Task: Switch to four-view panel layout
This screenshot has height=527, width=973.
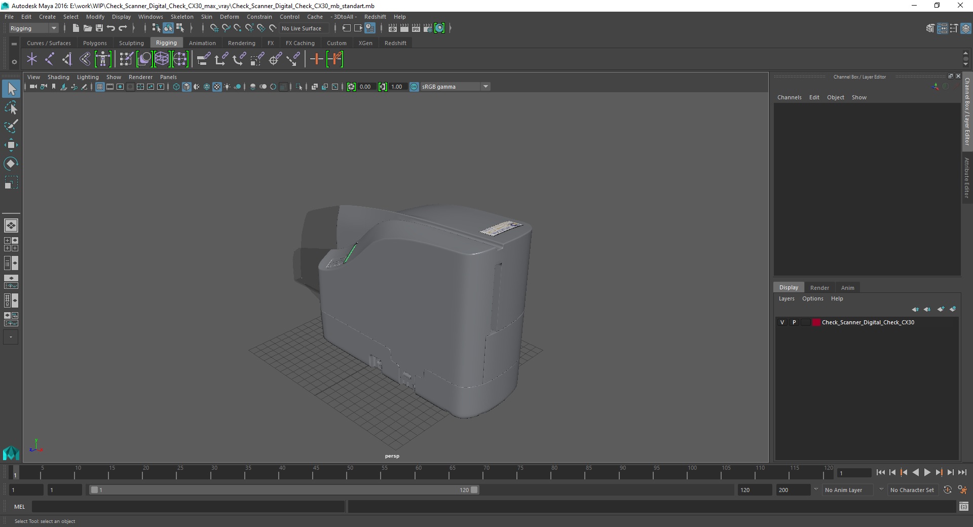Action: tap(11, 244)
